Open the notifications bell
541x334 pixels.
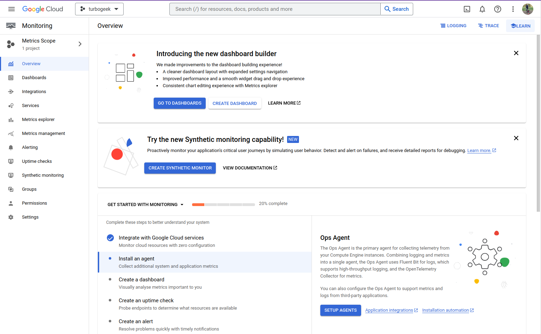[x=482, y=9]
